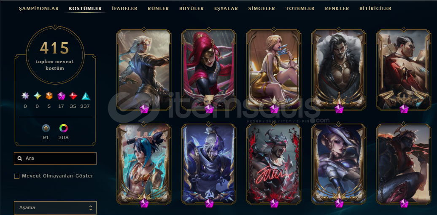Open the RENKLER tab
The width and height of the screenshot is (437, 215).
pyautogui.click(x=337, y=8)
